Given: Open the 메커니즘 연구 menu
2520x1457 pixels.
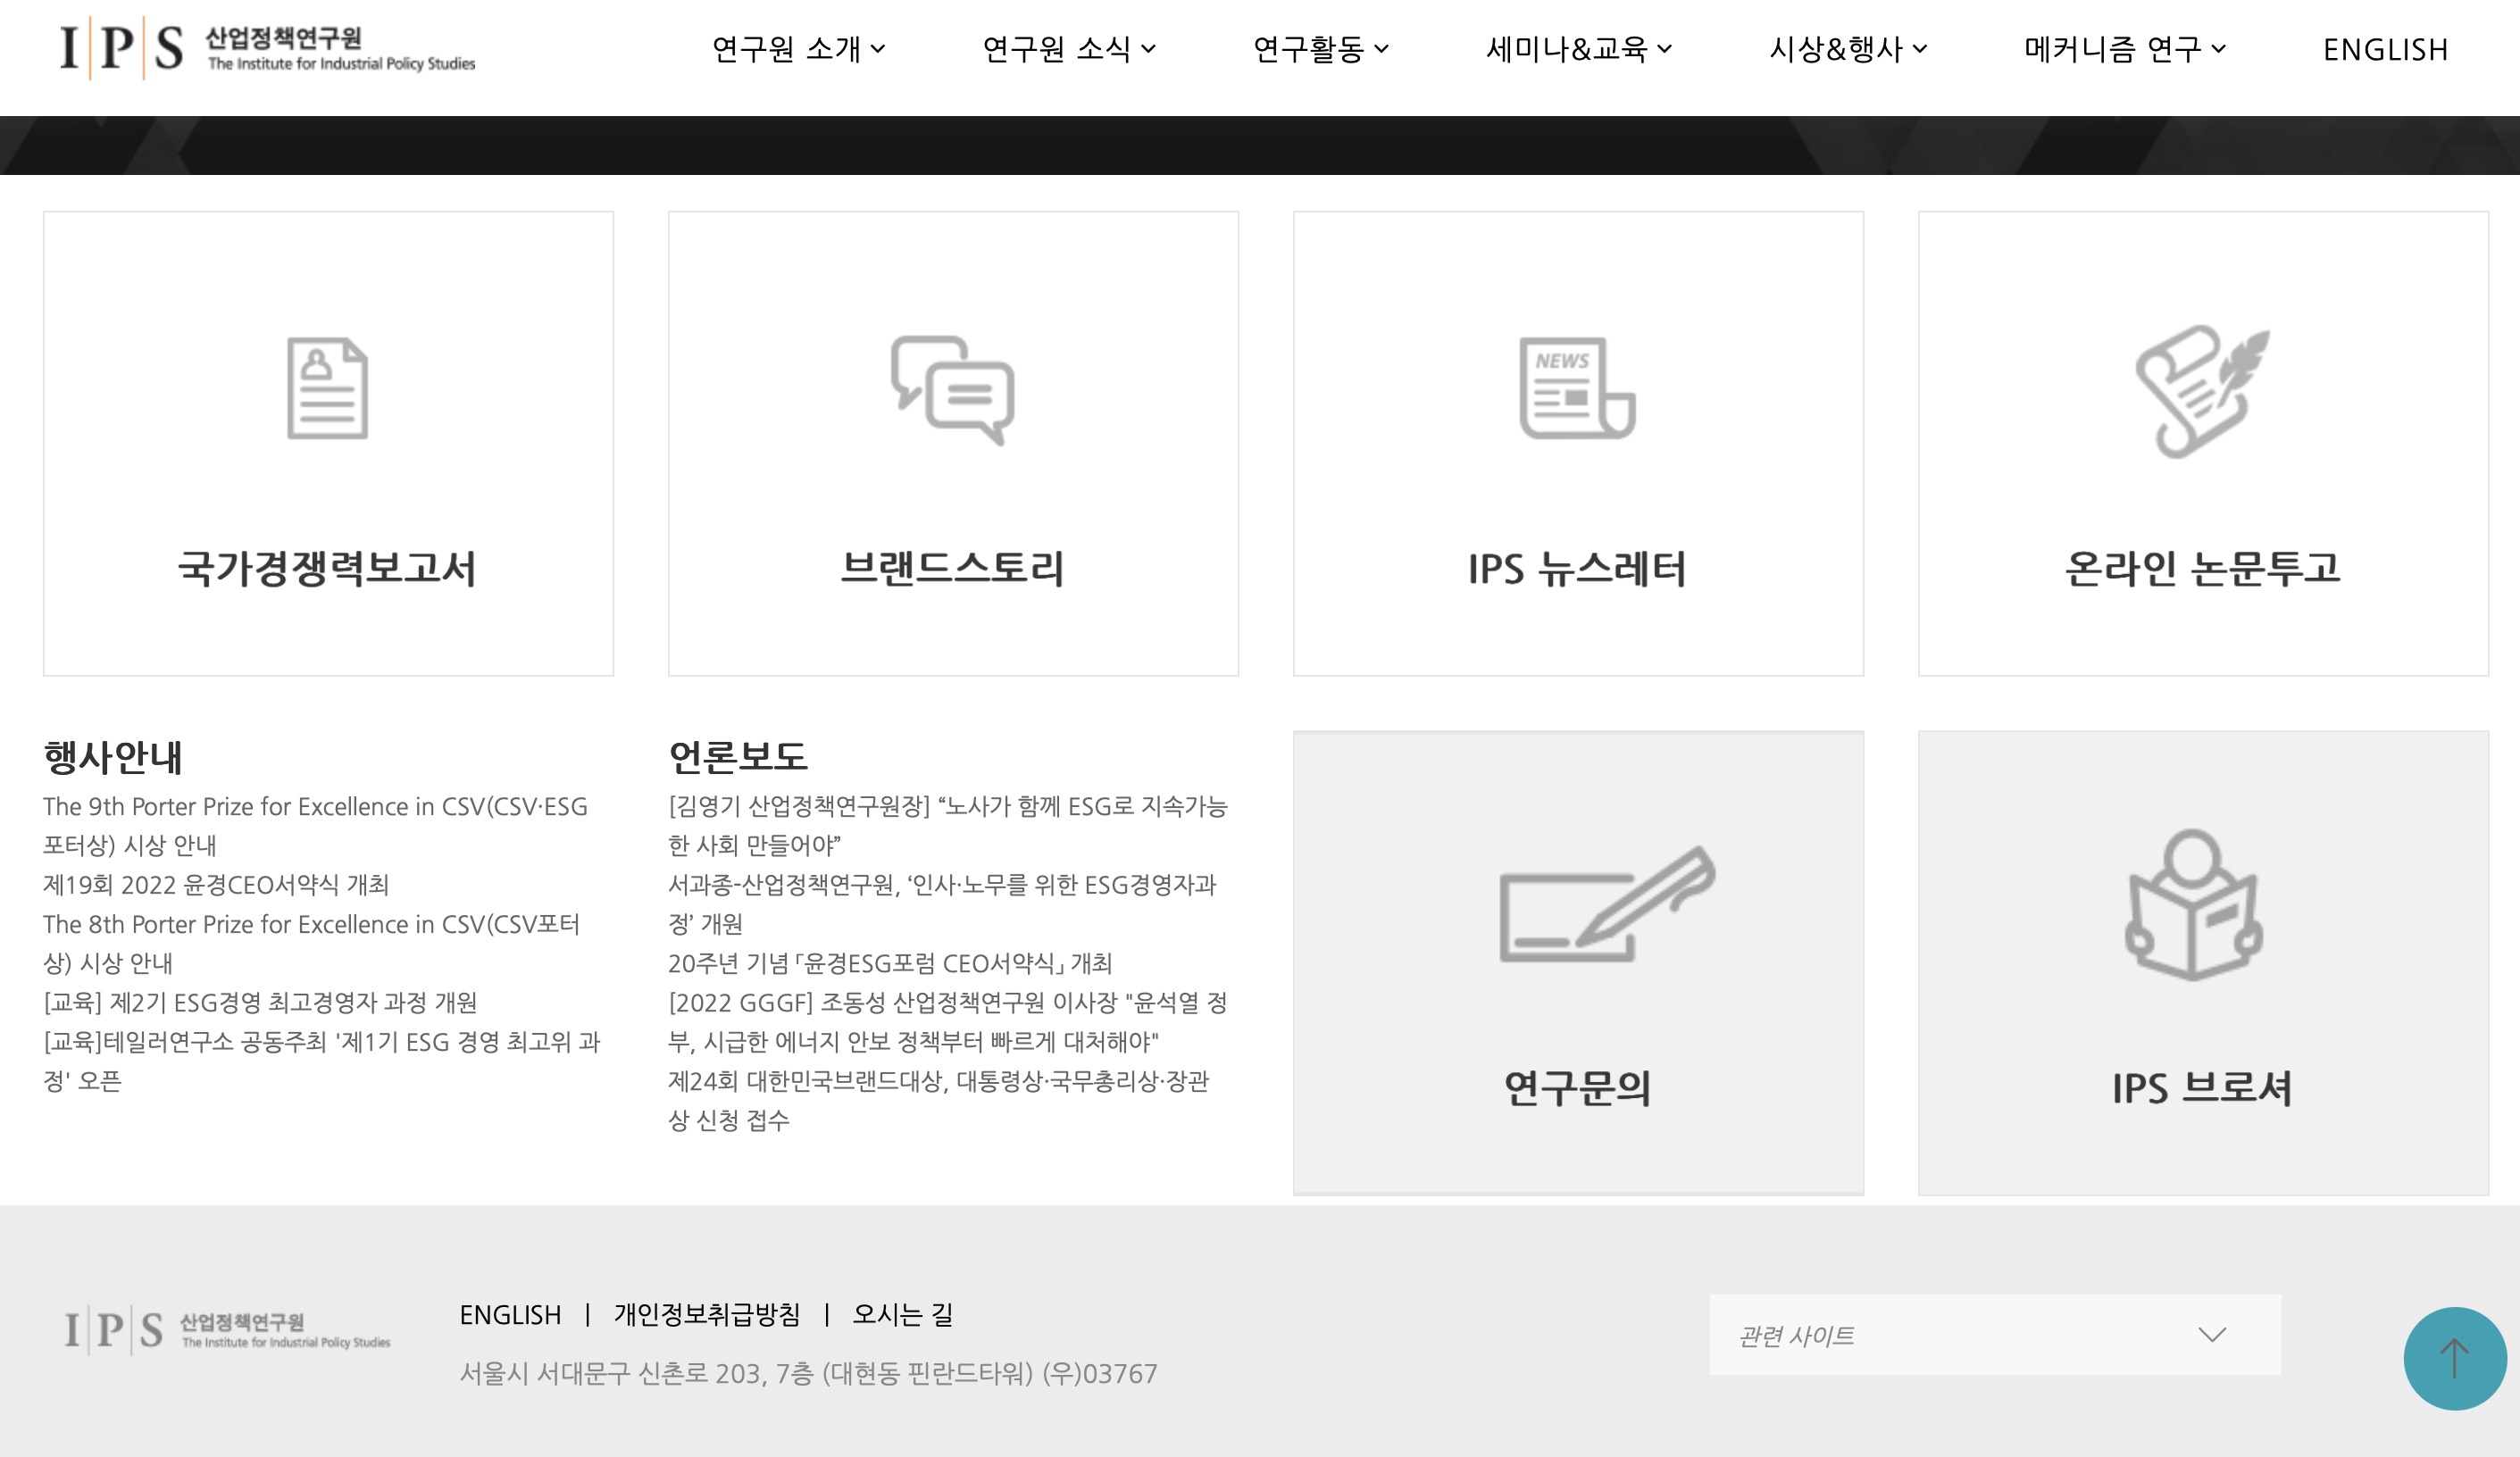Looking at the screenshot, I should 2124,48.
